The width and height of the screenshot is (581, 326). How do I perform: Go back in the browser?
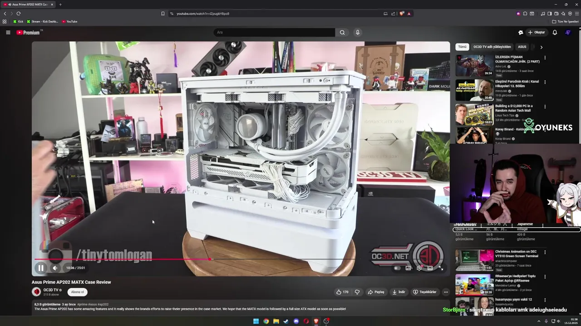click(x=5, y=14)
